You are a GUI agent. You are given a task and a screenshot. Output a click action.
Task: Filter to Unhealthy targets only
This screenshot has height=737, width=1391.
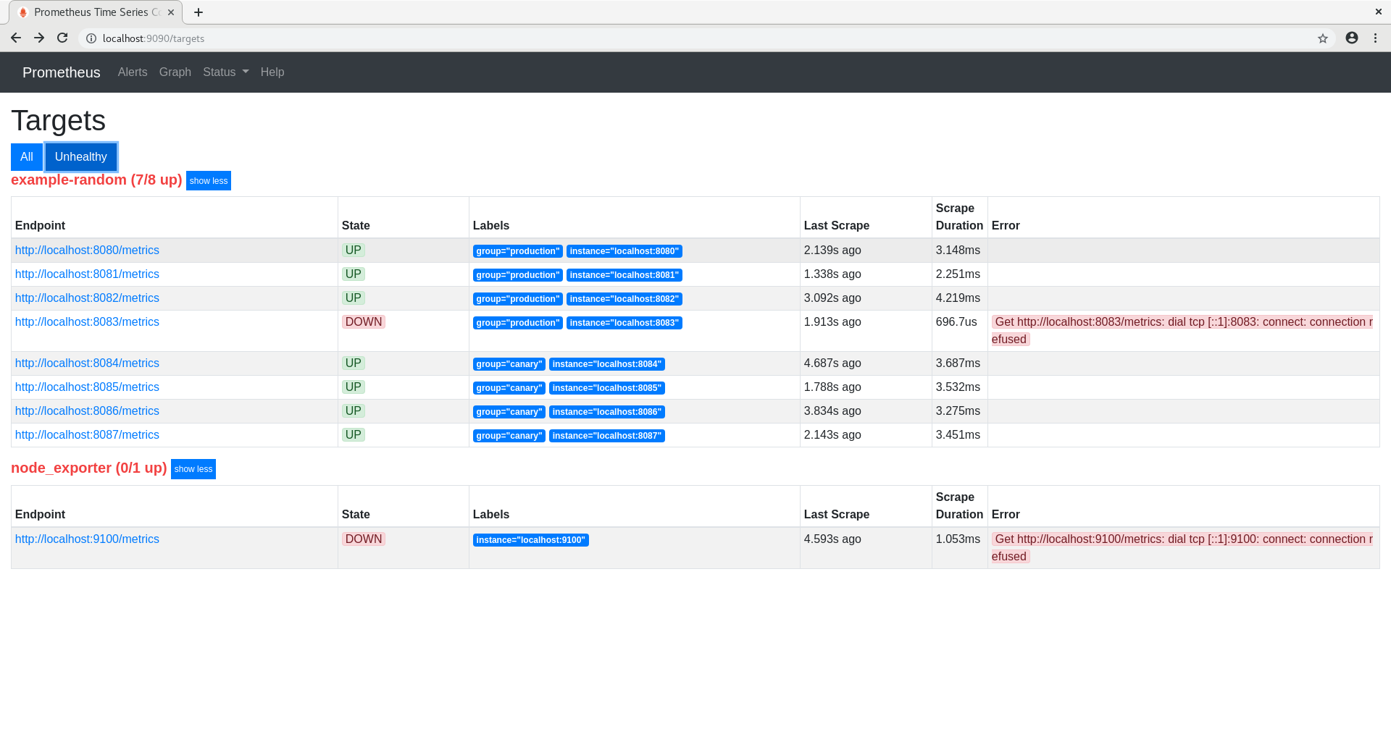[x=81, y=157]
